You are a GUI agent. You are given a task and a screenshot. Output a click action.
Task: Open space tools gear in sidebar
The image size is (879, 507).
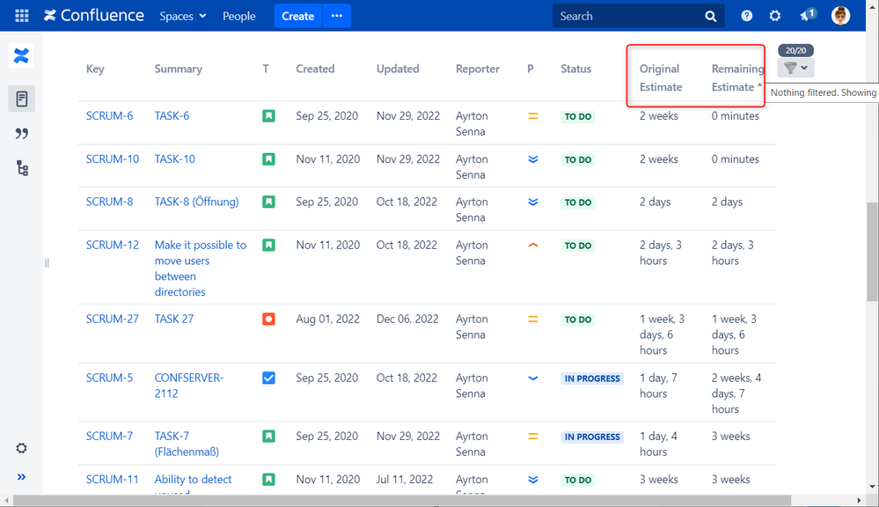click(21, 448)
